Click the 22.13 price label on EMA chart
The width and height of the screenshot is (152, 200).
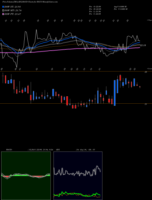[x=143, y=45]
